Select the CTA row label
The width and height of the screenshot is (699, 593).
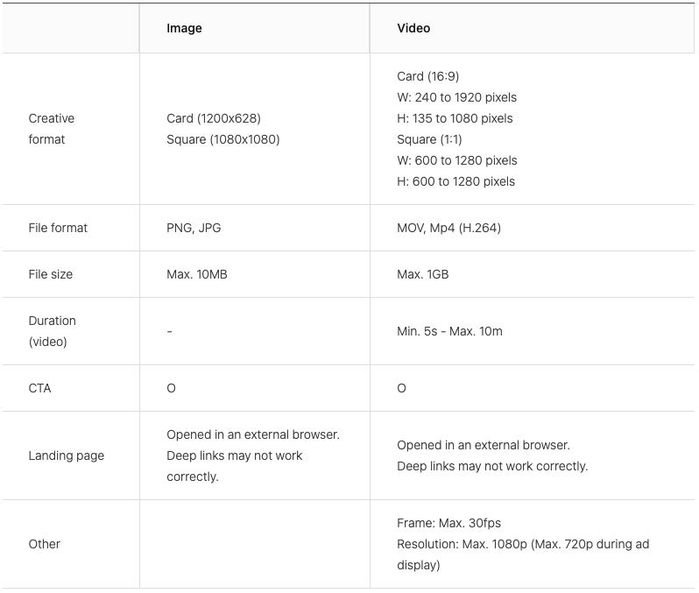(x=39, y=388)
